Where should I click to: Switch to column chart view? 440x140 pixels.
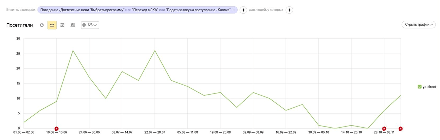click(73, 25)
